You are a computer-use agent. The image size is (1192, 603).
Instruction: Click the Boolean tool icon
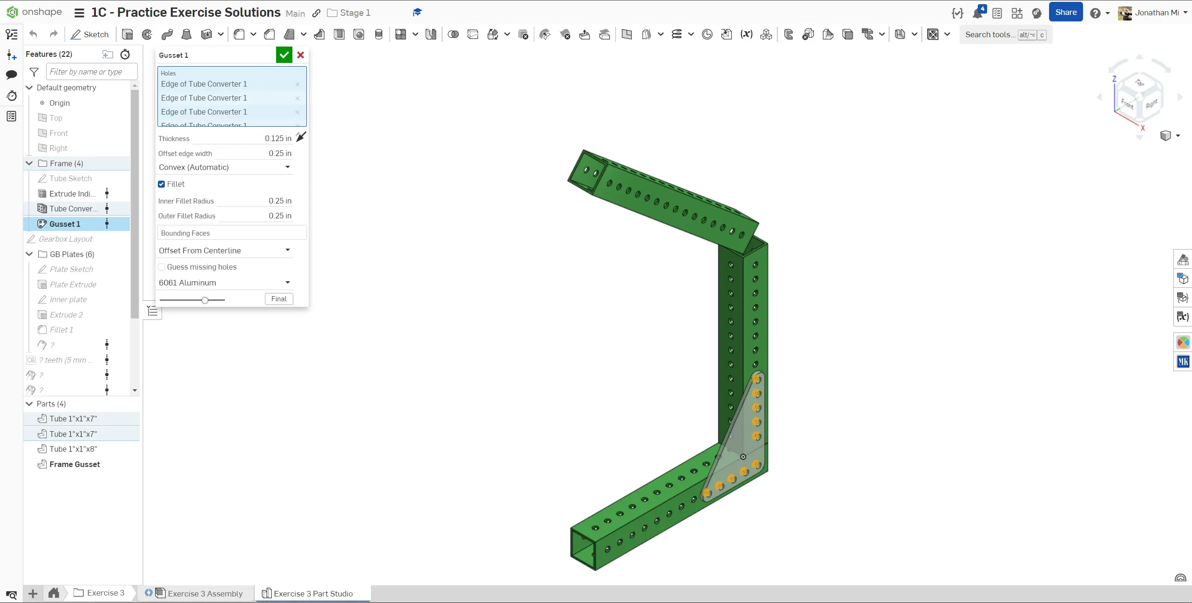coord(453,34)
